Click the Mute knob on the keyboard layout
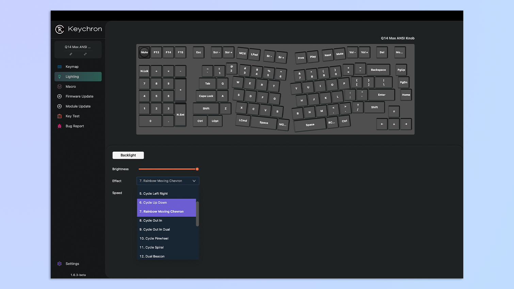Viewport: 514px width, 289px height. [144, 52]
